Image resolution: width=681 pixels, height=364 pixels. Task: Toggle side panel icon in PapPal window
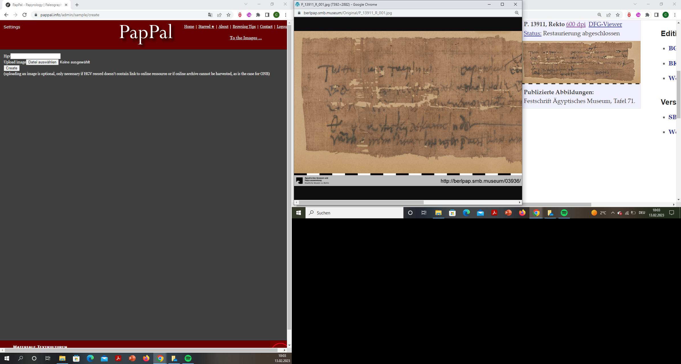point(267,15)
